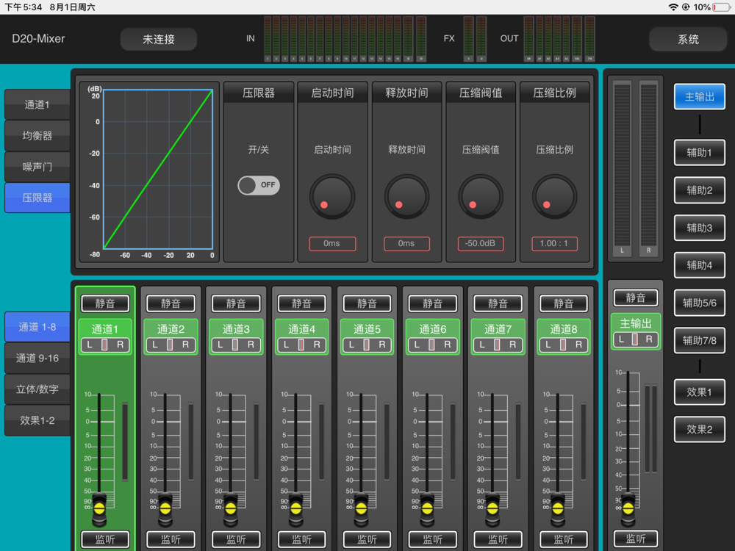Mute 通道7 with its 静音 button
Image resolution: width=735 pixels, height=551 pixels.
[x=498, y=303]
